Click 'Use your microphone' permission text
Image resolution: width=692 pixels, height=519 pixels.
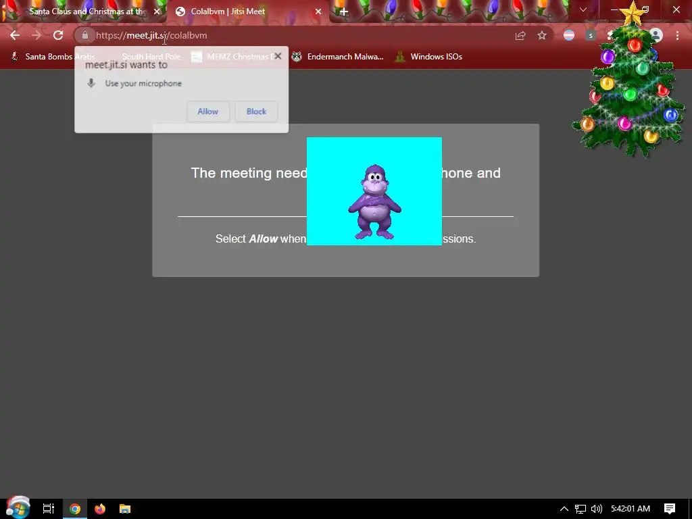point(143,83)
